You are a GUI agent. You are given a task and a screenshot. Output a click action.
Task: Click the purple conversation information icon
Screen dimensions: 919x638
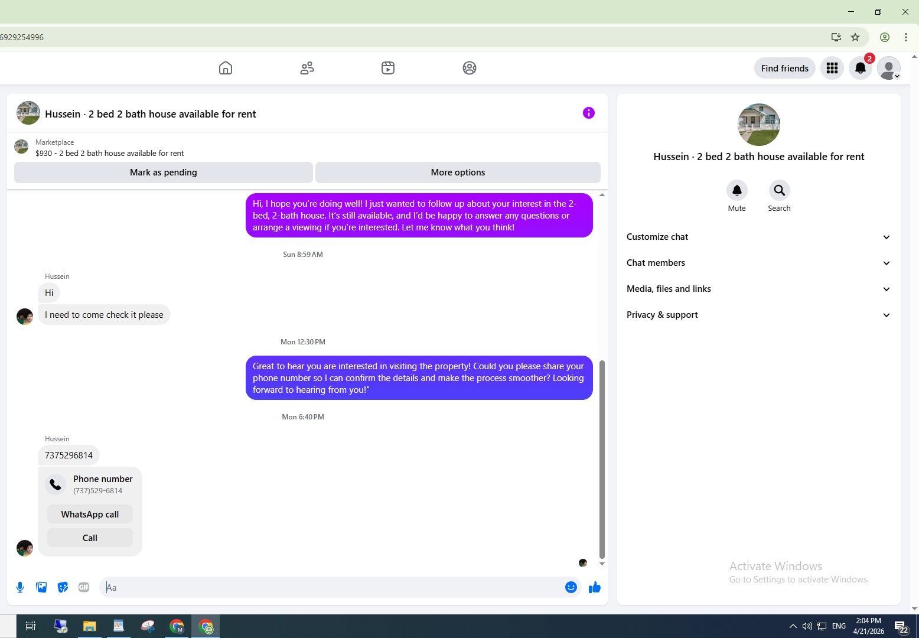[x=589, y=113]
